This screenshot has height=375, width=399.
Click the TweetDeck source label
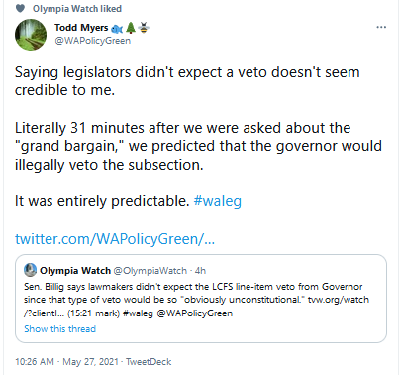[149, 362]
